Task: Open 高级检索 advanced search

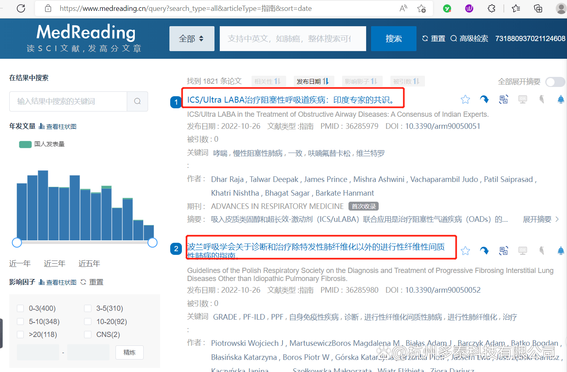Action: pos(469,39)
